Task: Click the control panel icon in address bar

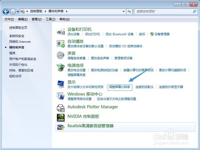Action: pos(23,12)
